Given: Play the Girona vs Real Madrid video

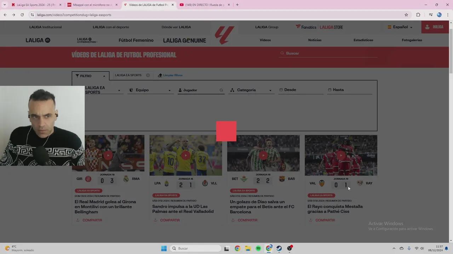Looking at the screenshot, I should coord(108,155).
